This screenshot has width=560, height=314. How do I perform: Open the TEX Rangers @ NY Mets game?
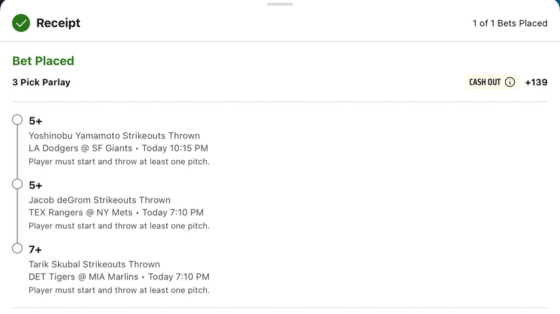point(81,213)
